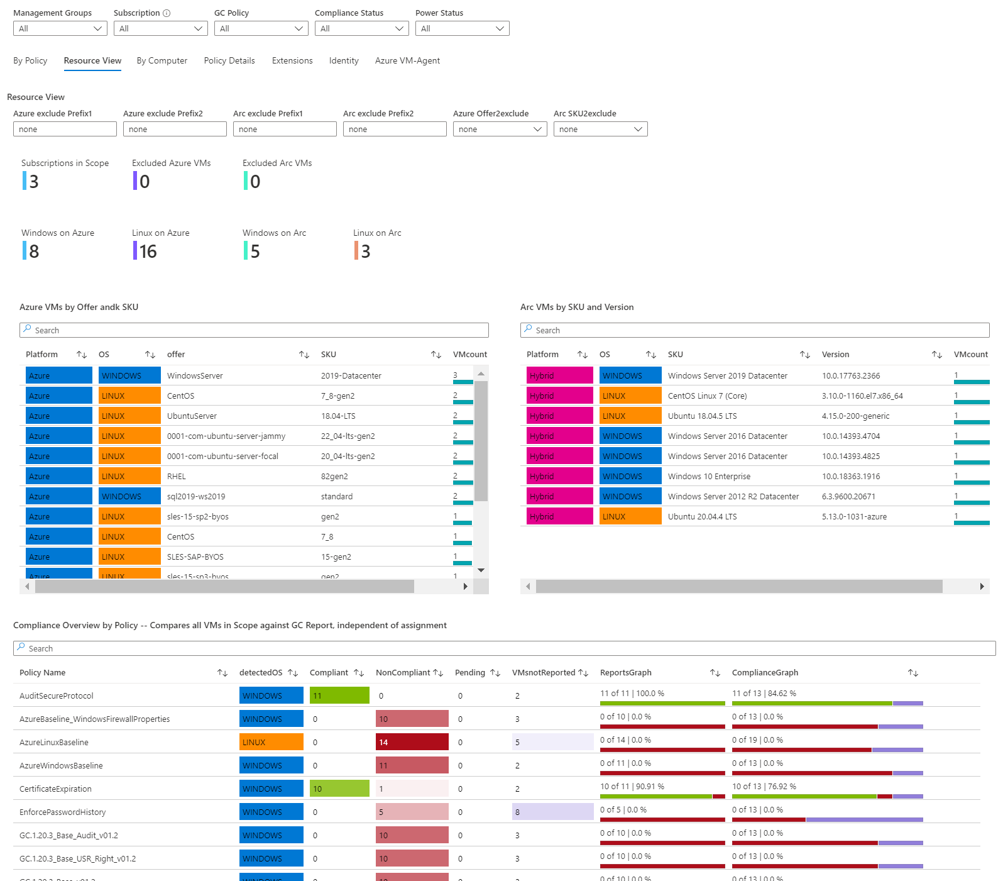1003x881 pixels.
Task: Go to the Policy Details tab
Action: click(229, 61)
